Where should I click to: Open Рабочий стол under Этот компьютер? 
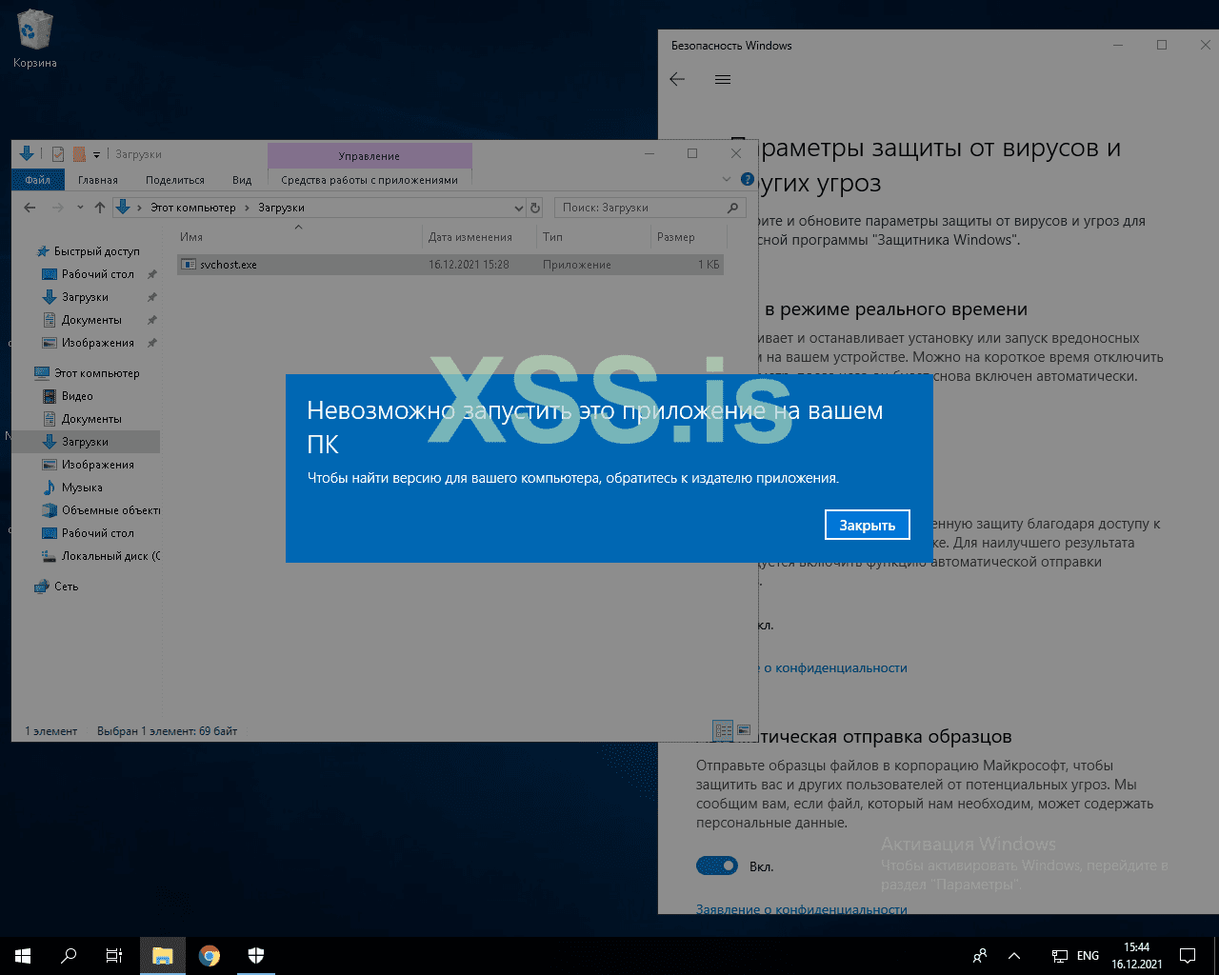89,533
